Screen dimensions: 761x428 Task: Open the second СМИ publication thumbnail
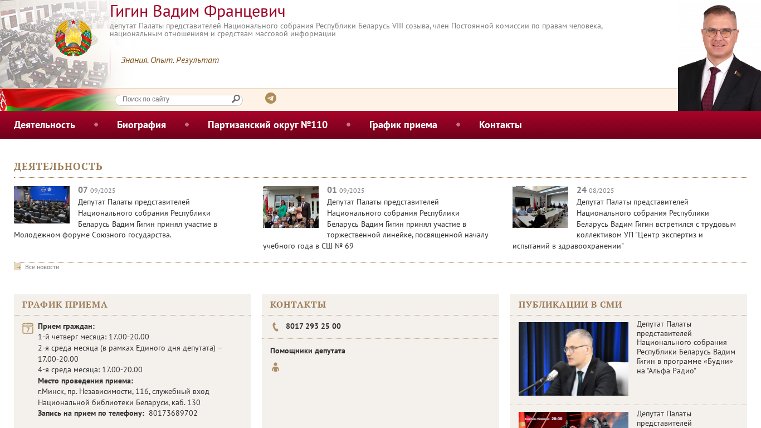pyautogui.click(x=573, y=420)
